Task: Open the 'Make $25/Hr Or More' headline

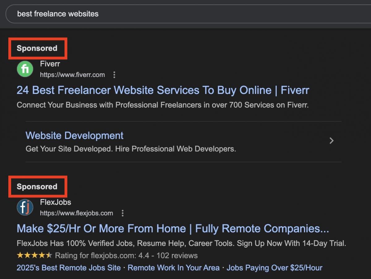Action: pos(173,229)
